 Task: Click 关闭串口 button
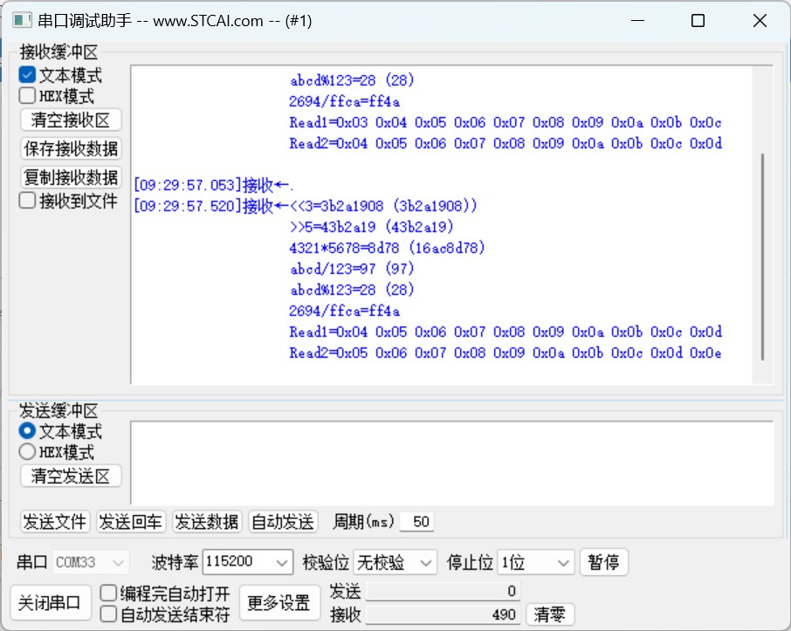pyautogui.click(x=50, y=603)
